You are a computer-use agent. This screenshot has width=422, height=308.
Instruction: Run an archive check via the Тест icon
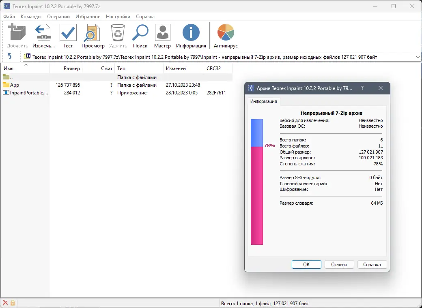click(67, 32)
